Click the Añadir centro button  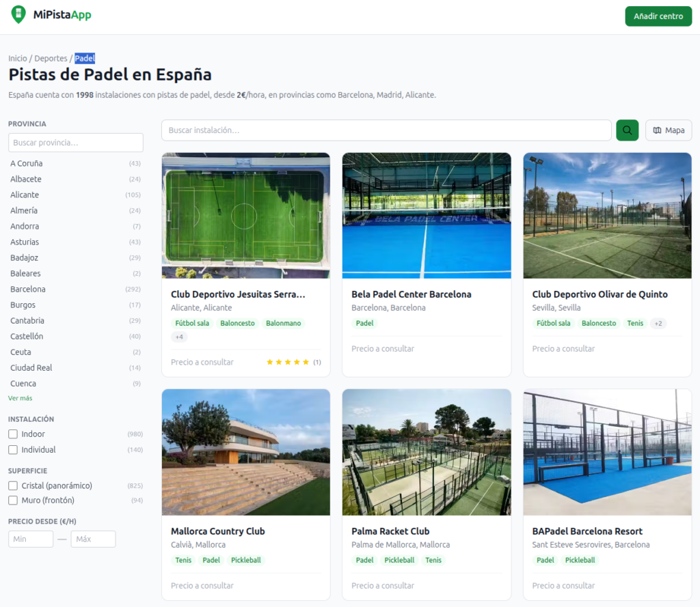[658, 16]
